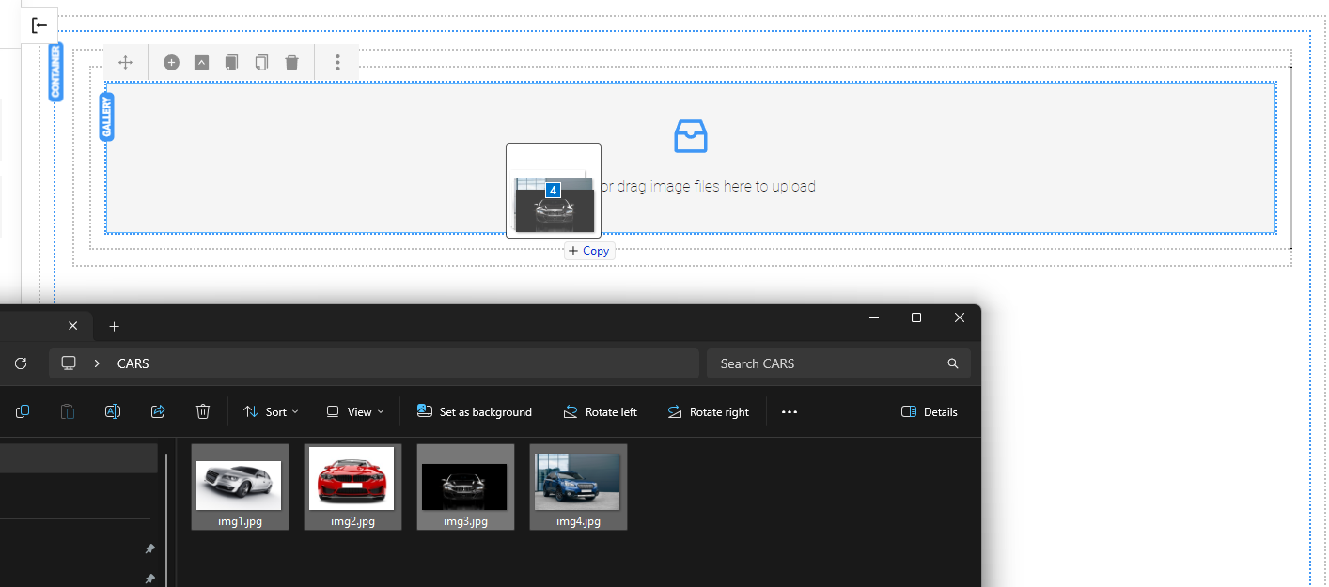This screenshot has height=587, width=1329.
Task: Click the move-up arrow icon in widget toolbar
Action: coord(201,62)
